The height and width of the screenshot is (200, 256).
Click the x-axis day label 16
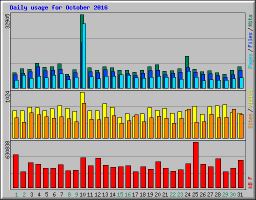127,194
